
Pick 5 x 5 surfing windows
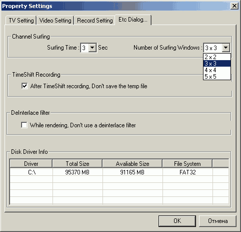pos(217,77)
